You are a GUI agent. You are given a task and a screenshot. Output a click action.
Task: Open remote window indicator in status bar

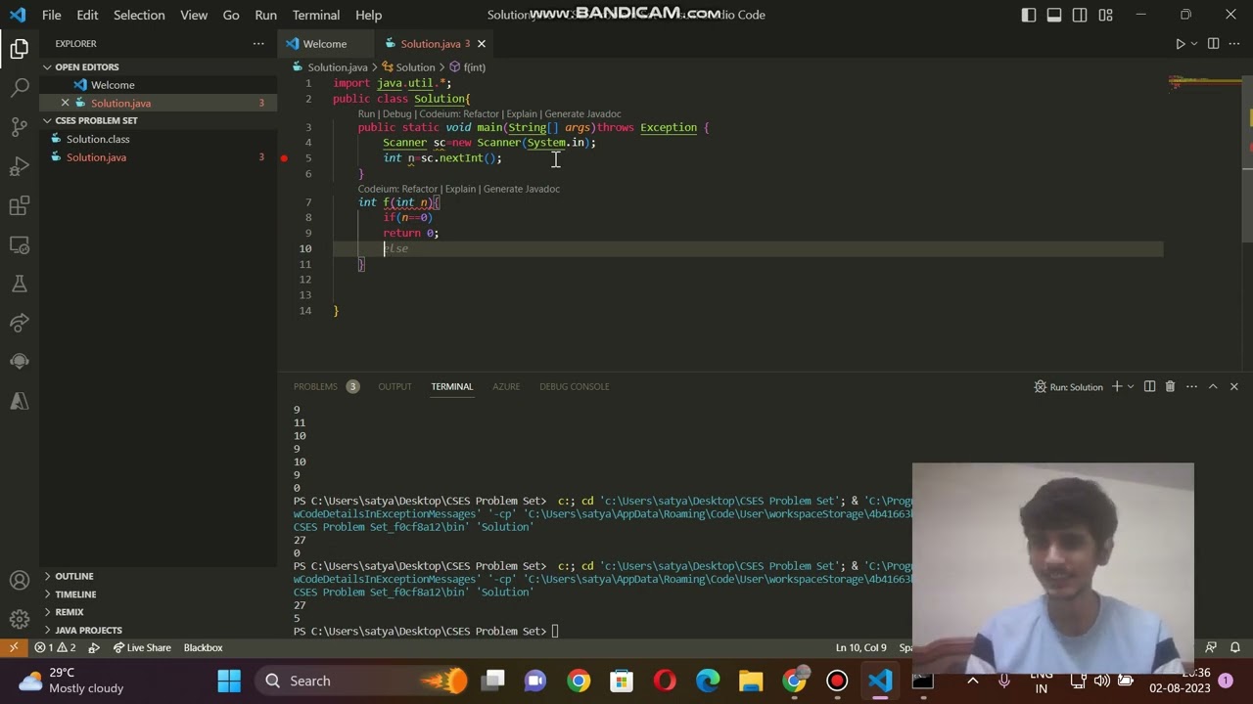coord(14,647)
